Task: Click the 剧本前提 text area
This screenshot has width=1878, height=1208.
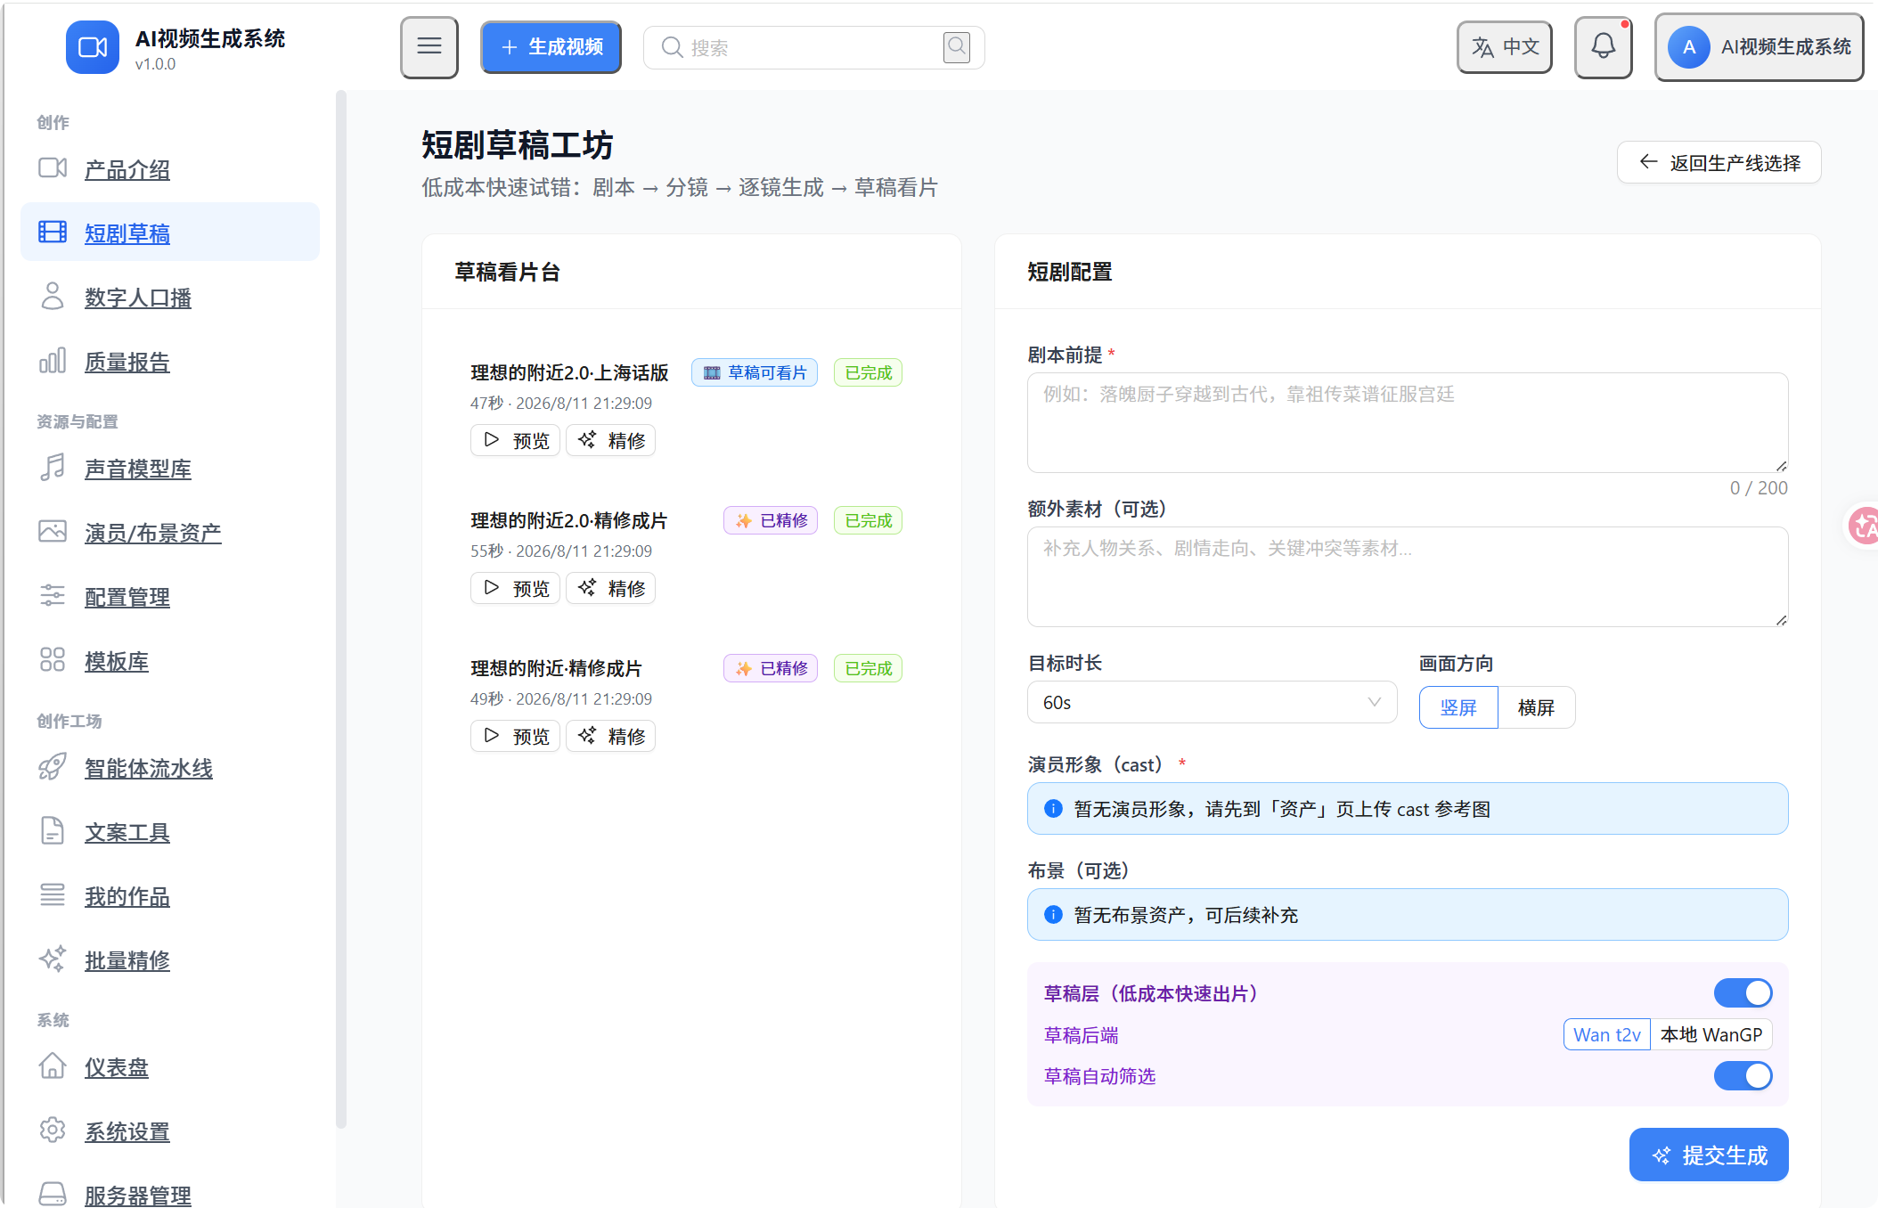Action: 1408,422
